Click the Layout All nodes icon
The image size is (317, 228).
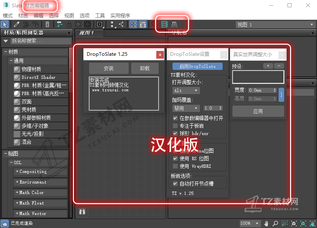pyautogui.click(x=112, y=25)
